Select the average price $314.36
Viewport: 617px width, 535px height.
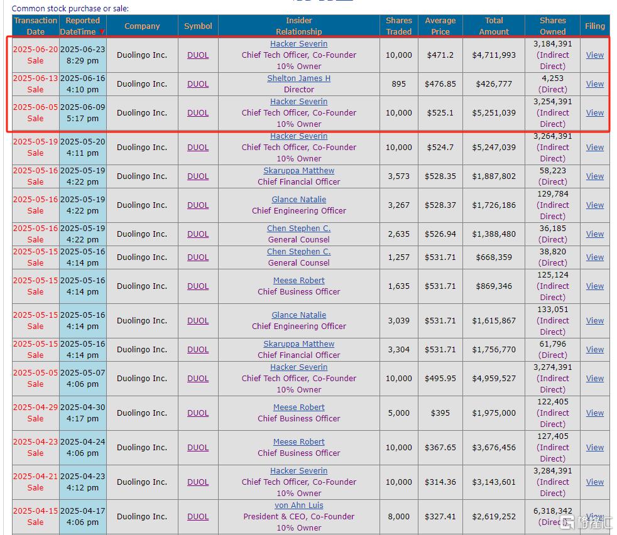pyautogui.click(x=440, y=482)
